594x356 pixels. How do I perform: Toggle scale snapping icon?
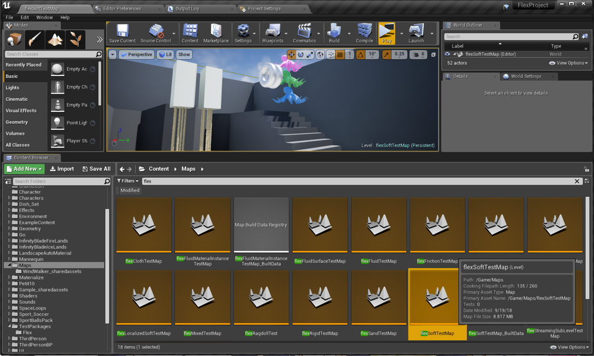click(x=386, y=54)
